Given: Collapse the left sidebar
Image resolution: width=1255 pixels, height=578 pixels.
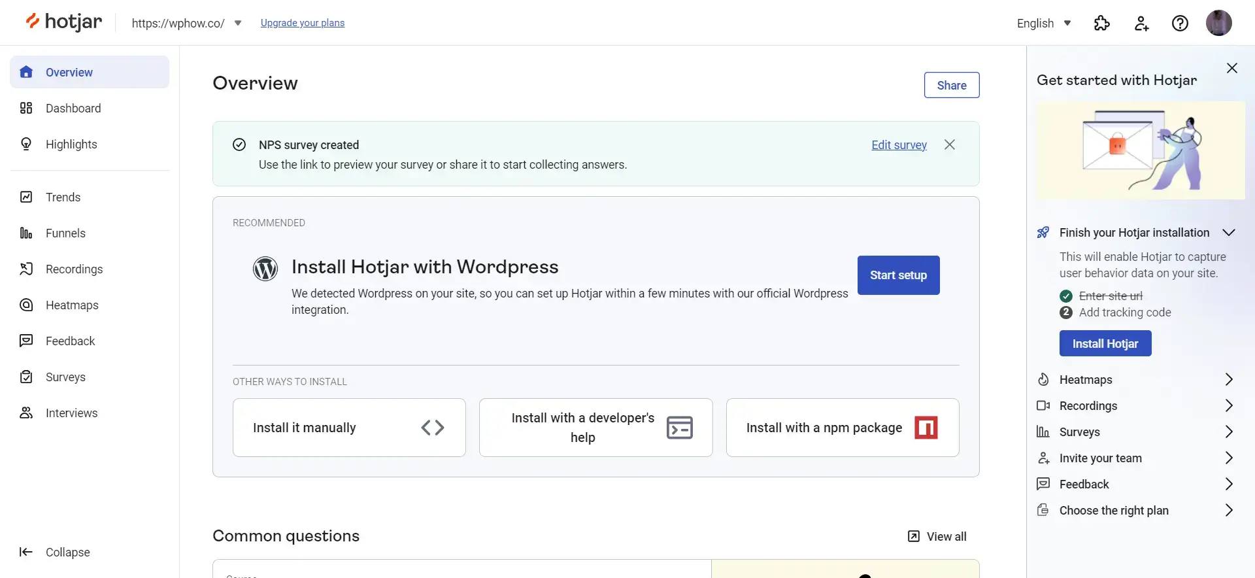Looking at the screenshot, I should tap(55, 552).
